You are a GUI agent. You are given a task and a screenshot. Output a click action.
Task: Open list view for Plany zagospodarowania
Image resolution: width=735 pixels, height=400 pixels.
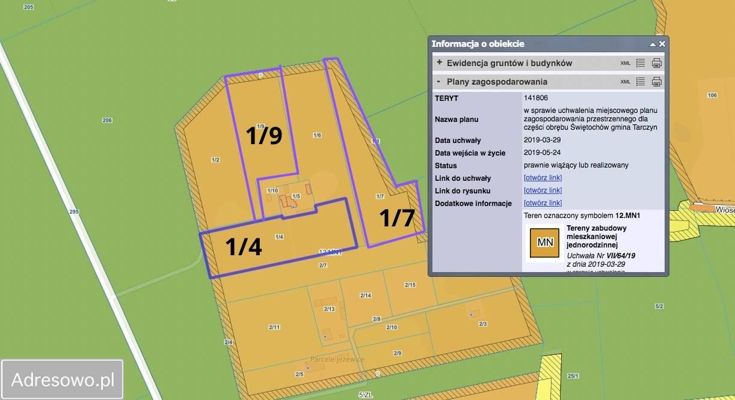641,82
